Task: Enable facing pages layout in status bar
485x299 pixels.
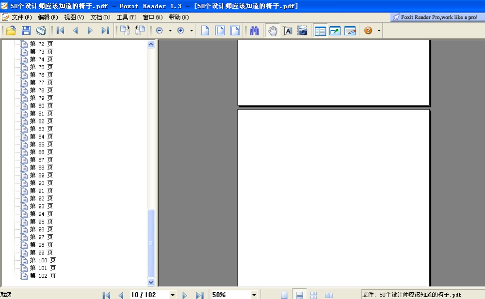Action: click(x=329, y=295)
